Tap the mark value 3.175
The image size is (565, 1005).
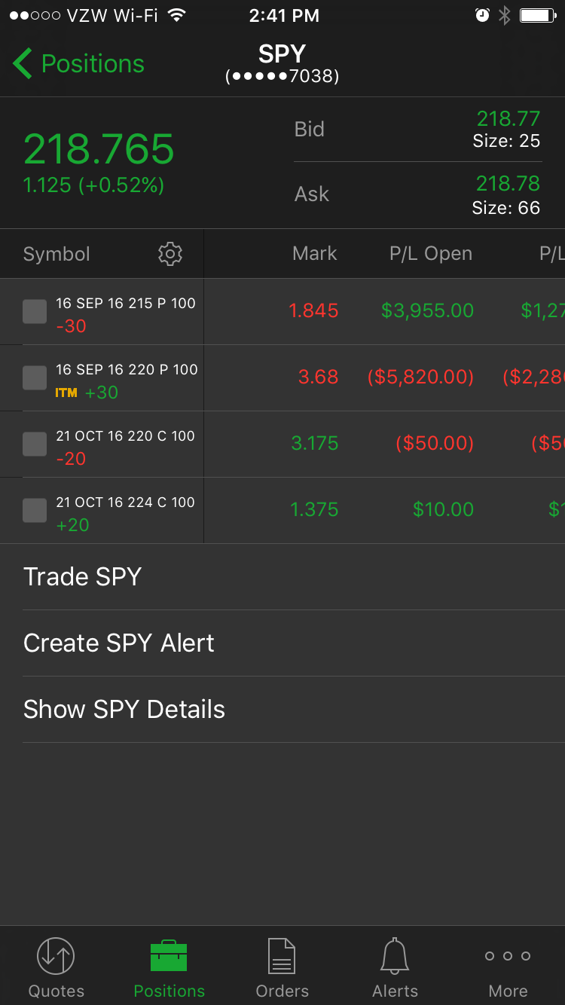(315, 443)
